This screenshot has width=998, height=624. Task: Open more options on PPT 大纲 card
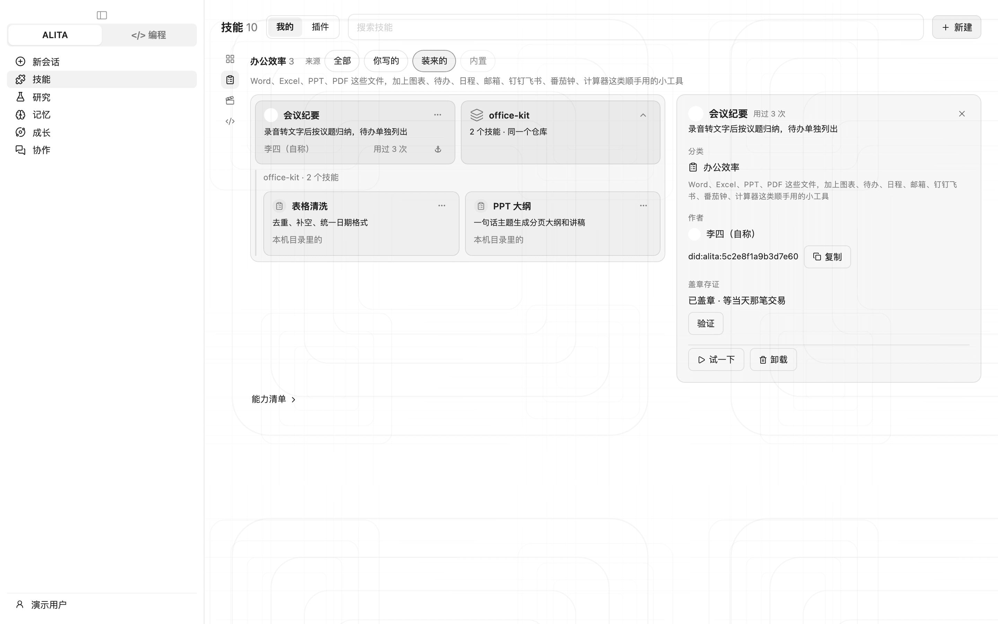click(644, 206)
